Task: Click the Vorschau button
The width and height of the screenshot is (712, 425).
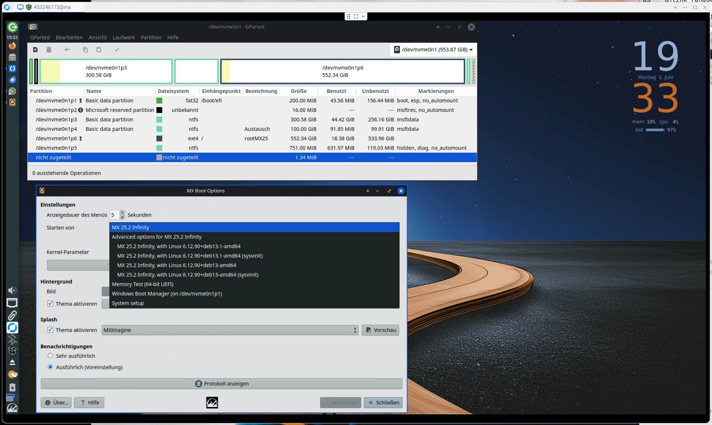Action: click(x=381, y=330)
